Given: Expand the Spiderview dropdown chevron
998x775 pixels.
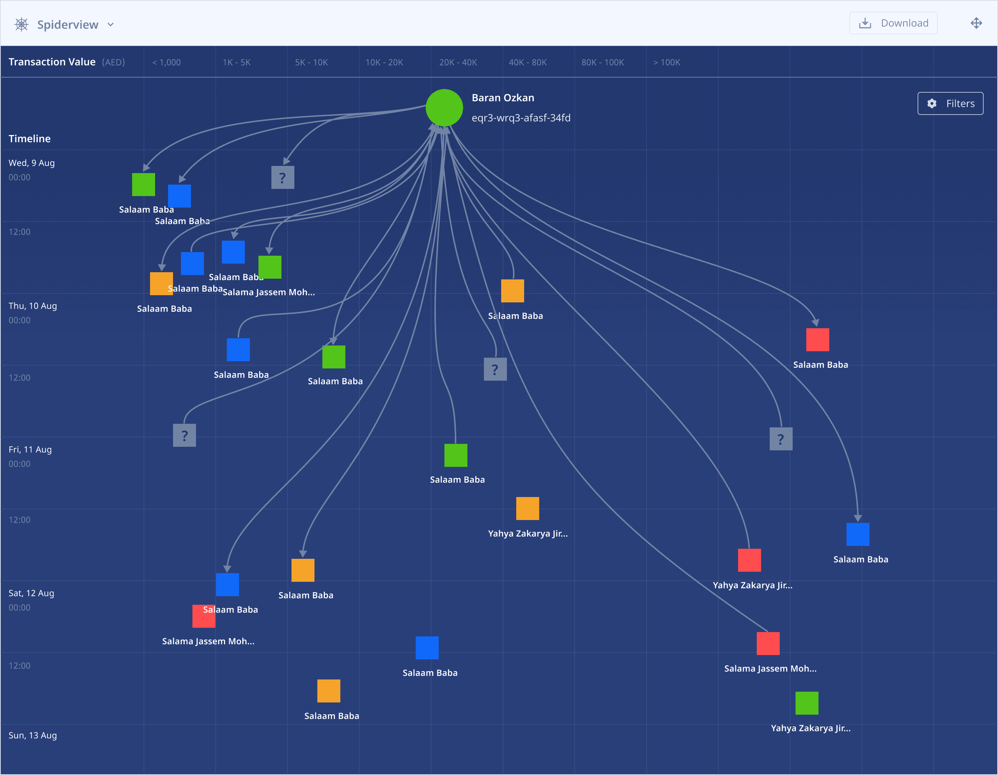Looking at the screenshot, I should click(111, 25).
